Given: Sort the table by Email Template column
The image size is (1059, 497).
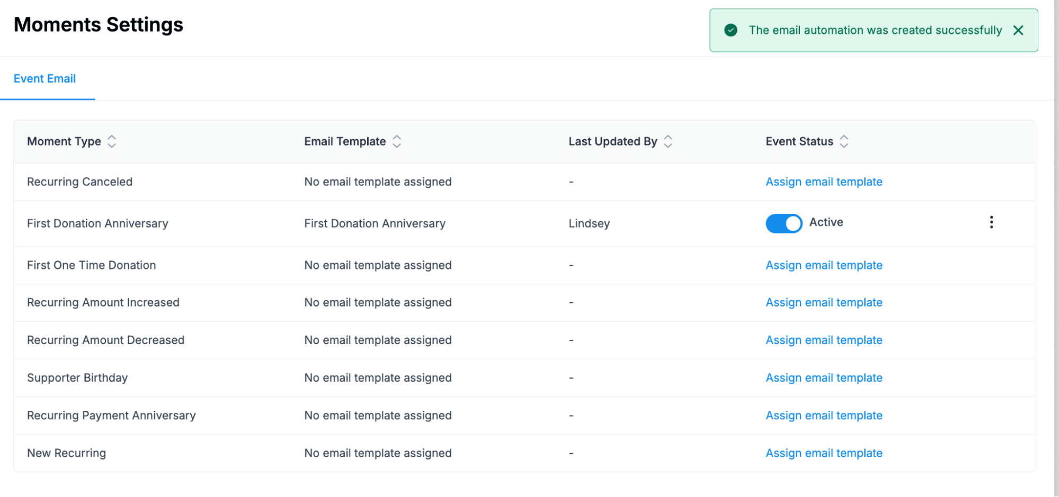Looking at the screenshot, I should [x=397, y=141].
